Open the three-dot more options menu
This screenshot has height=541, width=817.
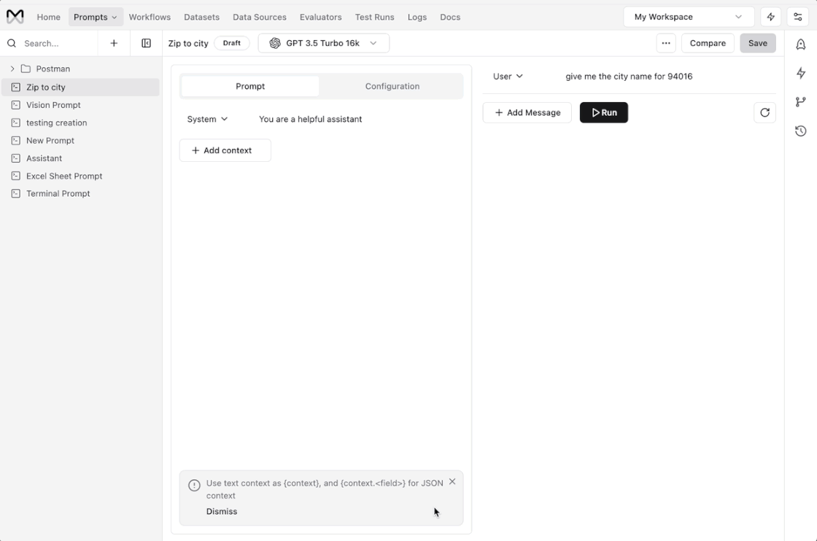(666, 43)
